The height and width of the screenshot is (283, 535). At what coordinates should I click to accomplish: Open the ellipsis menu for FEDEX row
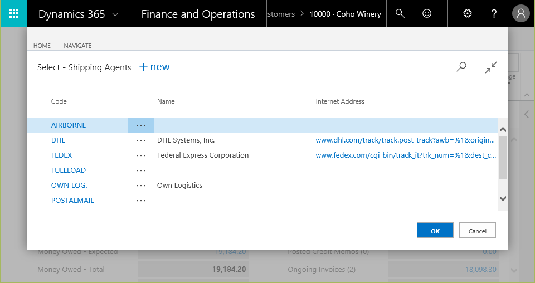(x=141, y=155)
